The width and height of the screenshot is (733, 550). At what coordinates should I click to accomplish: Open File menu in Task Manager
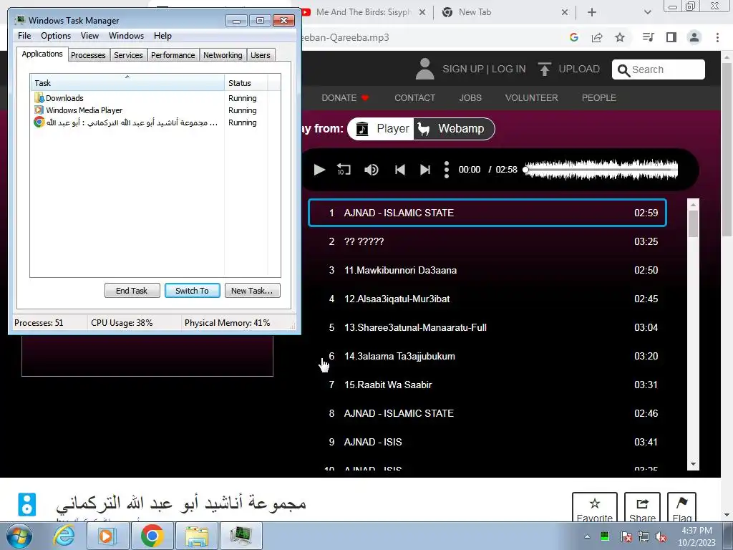click(x=24, y=36)
